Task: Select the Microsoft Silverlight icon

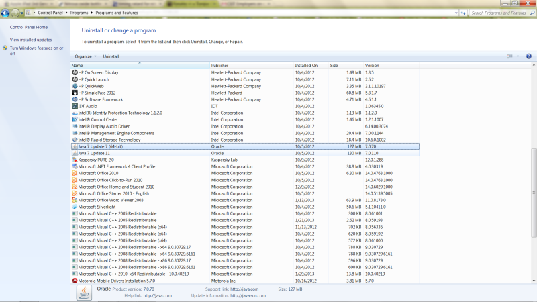Action: 75,207
